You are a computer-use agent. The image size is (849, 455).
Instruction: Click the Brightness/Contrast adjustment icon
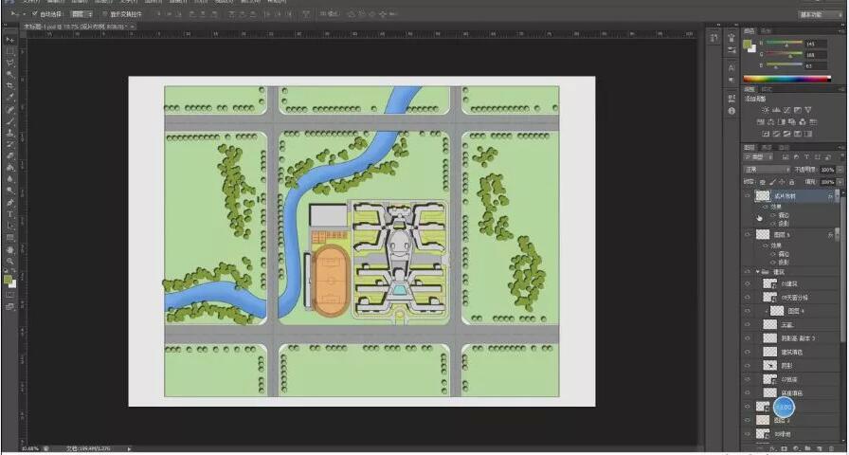(x=765, y=111)
